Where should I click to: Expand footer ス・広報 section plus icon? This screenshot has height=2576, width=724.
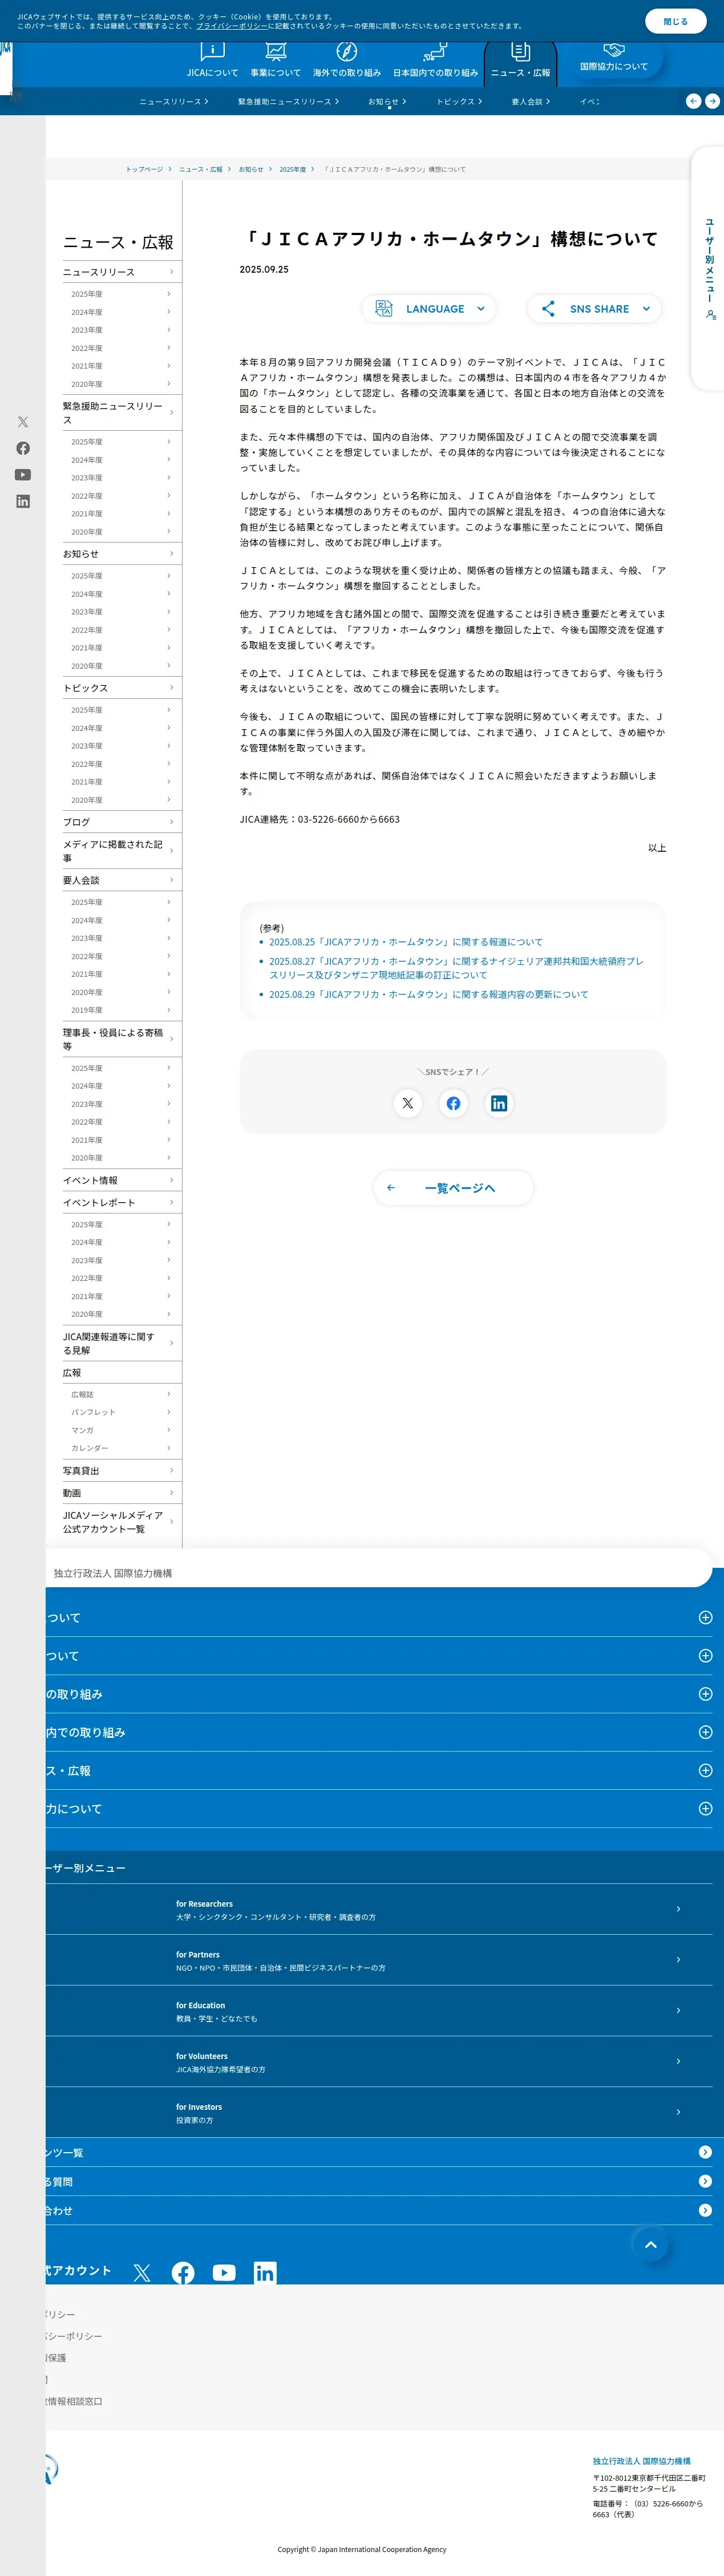point(705,1770)
